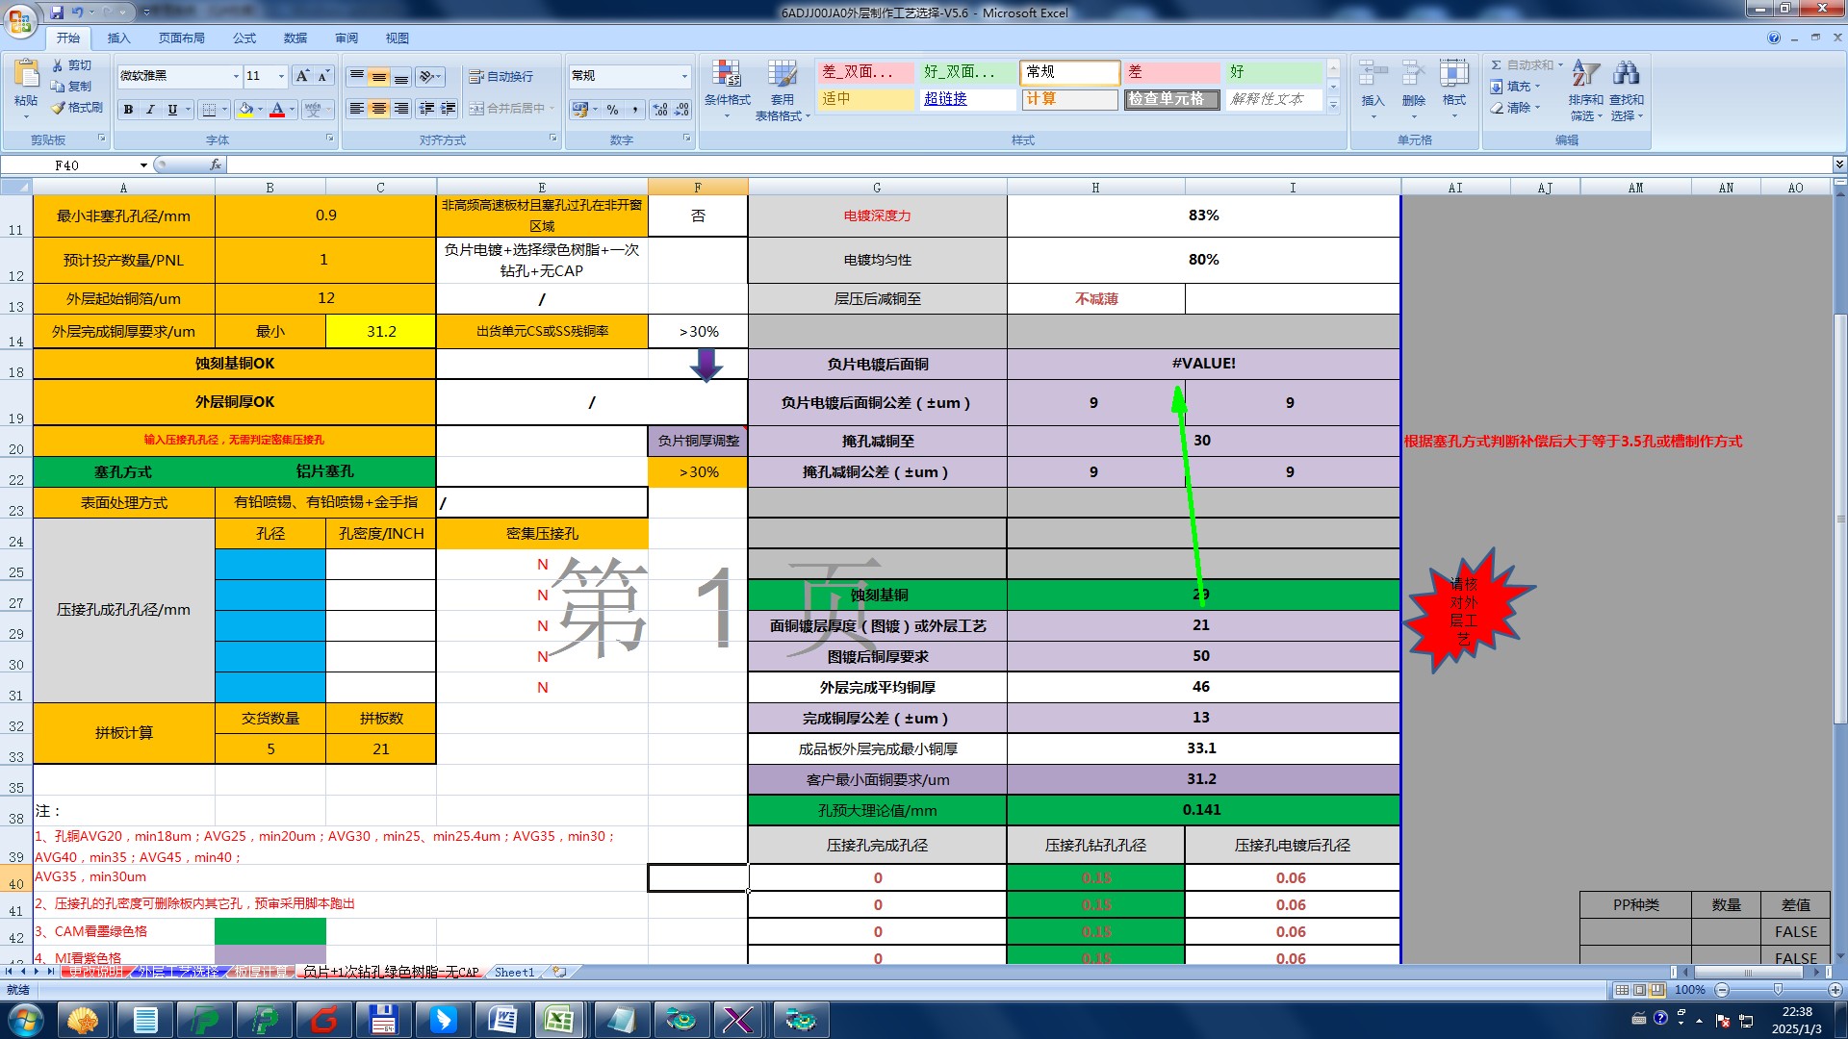Click the Increase Font Size icon
This screenshot has height=1039, width=1848.
click(302, 76)
